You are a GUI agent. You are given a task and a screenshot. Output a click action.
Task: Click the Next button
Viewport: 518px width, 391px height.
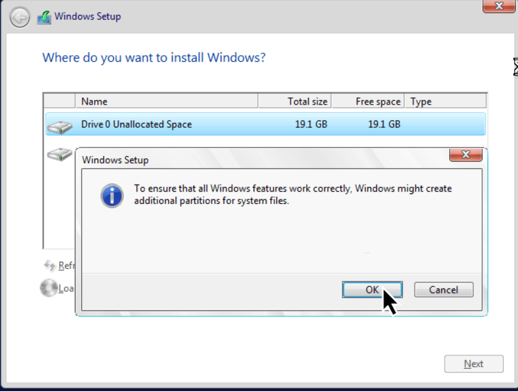[x=474, y=364]
